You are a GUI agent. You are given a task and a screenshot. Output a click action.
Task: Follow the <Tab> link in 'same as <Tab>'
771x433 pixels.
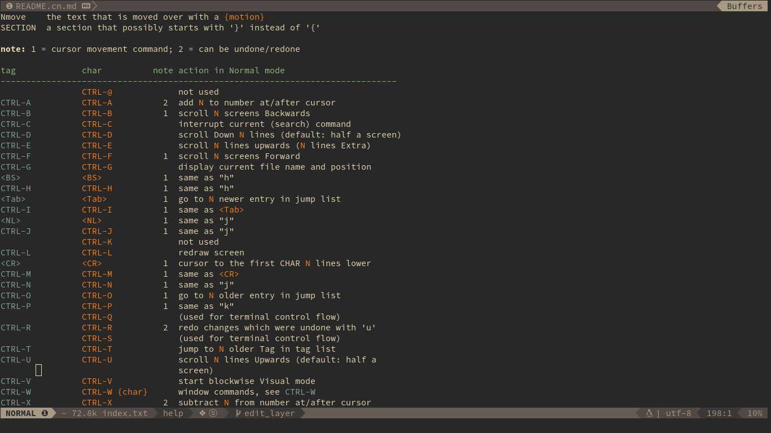tap(231, 210)
